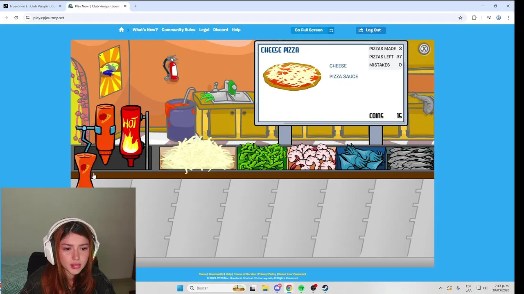Image resolution: width=524 pixels, height=294 pixels.
Task: Click the footer Terms of Service link
Action: click(245, 274)
